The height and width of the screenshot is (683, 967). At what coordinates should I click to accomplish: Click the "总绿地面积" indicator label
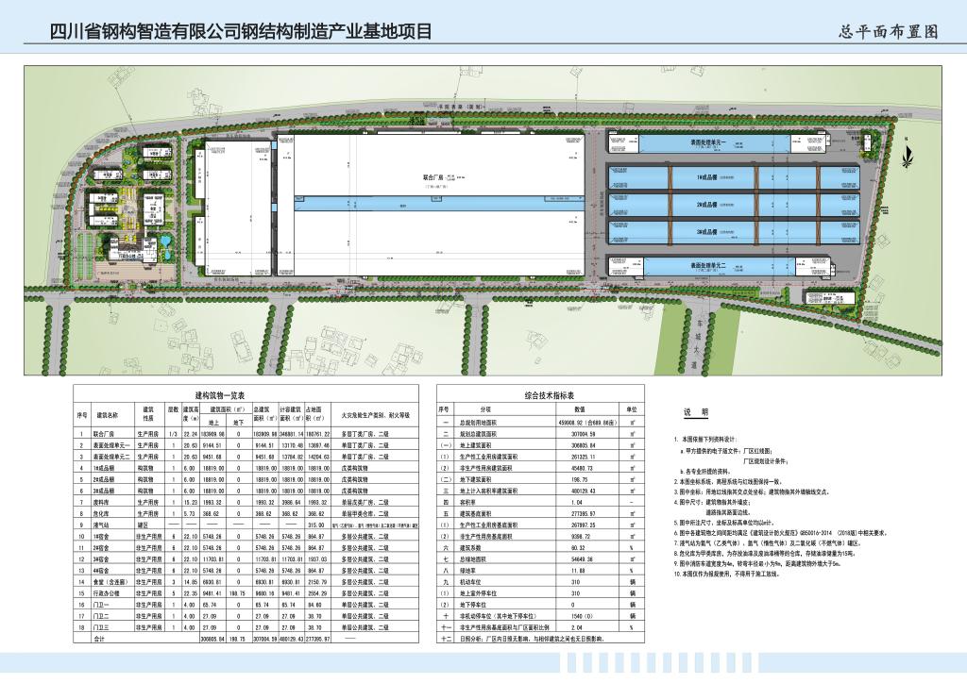(473, 559)
